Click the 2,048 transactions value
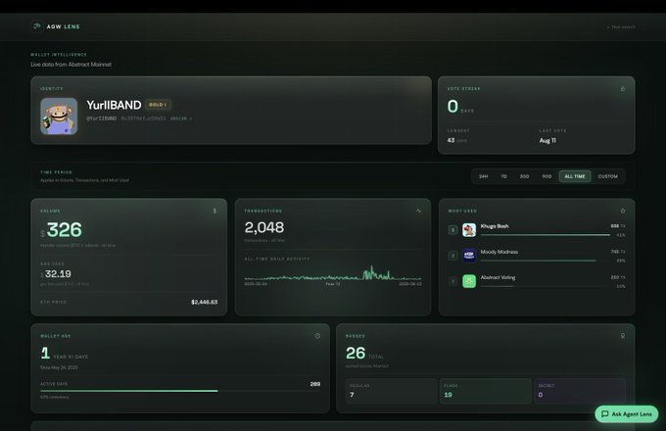Image resolution: width=666 pixels, height=431 pixels. [264, 227]
